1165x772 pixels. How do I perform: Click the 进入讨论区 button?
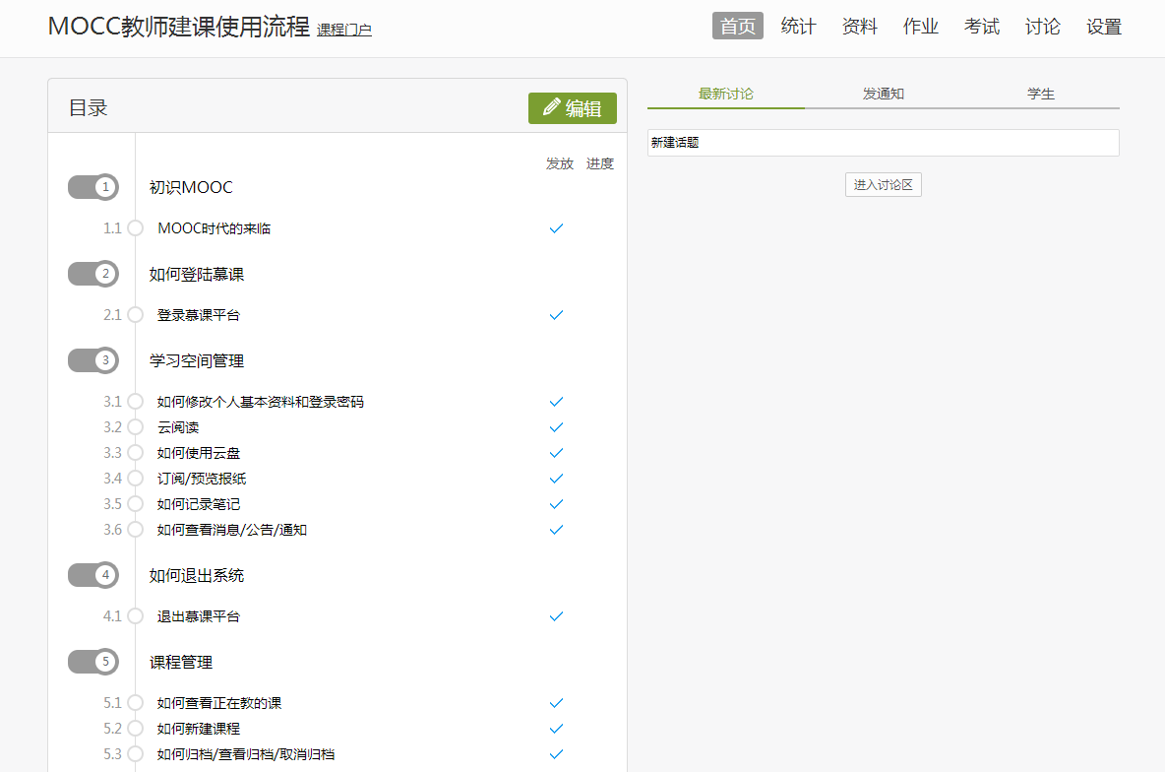point(884,184)
